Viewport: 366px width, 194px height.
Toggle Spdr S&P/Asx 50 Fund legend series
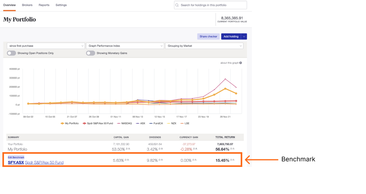click(x=98, y=123)
